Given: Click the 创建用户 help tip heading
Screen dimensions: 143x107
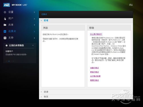Looking at the screenshot, I should pos(9,51).
